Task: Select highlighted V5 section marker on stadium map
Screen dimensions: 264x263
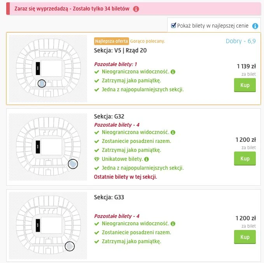Action: (x=42, y=84)
